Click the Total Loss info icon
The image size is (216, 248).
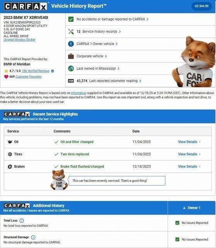point(22,220)
